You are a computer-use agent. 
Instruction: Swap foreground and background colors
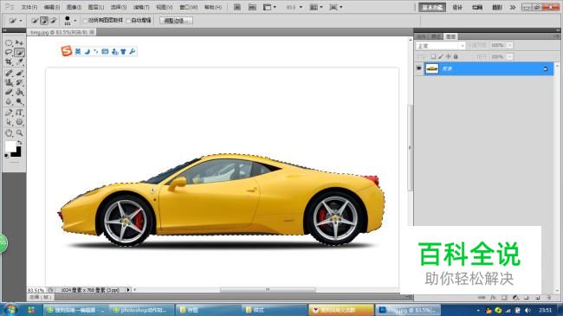(20, 143)
